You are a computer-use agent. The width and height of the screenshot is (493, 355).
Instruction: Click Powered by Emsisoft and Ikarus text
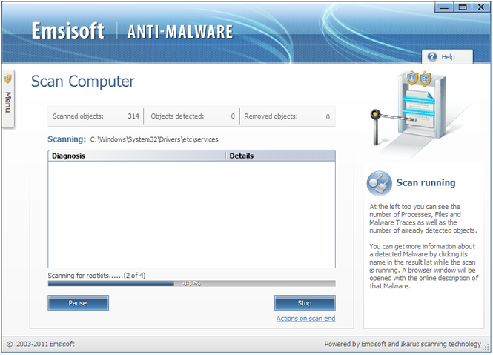(403, 344)
